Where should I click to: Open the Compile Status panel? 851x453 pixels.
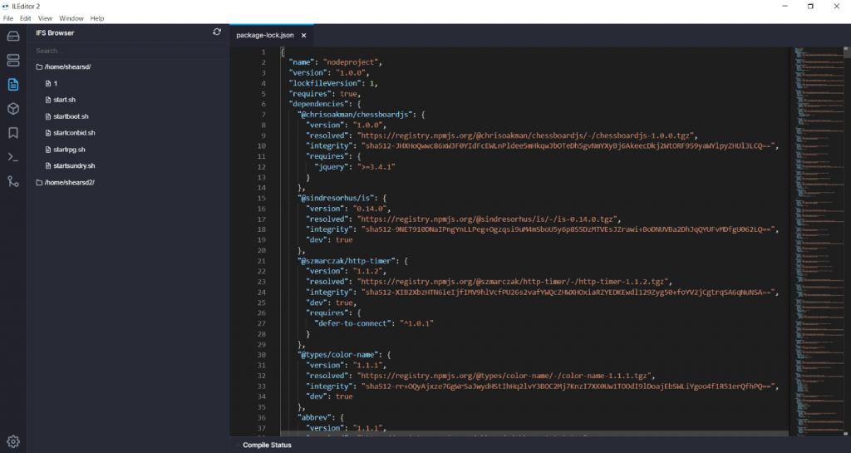pos(267,445)
